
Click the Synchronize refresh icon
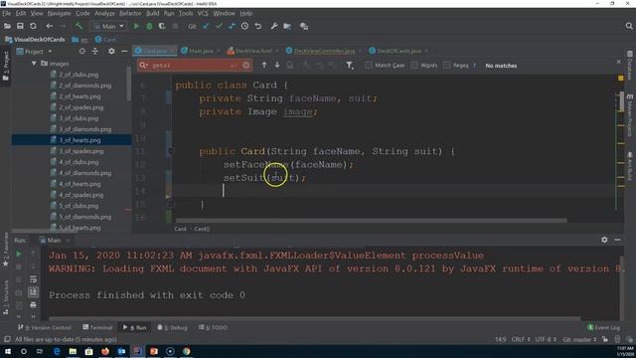33,26
